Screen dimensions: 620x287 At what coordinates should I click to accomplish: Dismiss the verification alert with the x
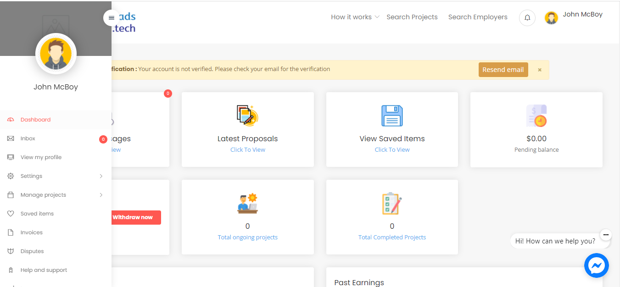pyautogui.click(x=540, y=70)
